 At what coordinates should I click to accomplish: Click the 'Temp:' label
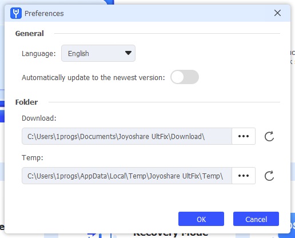(33, 158)
